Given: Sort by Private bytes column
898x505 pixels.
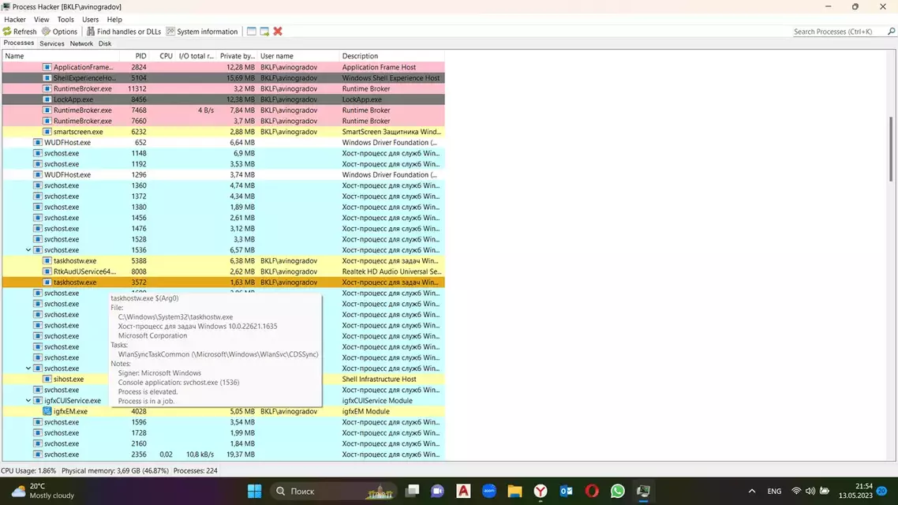Looking at the screenshot, I should [237, 56].
